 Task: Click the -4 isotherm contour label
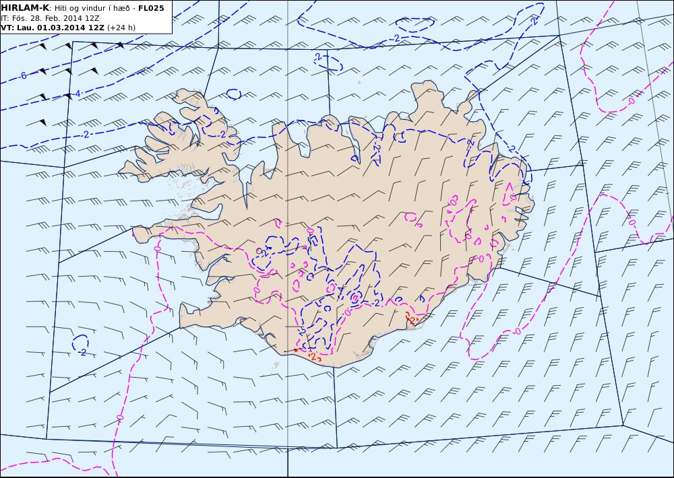click(x=77, y=94)
